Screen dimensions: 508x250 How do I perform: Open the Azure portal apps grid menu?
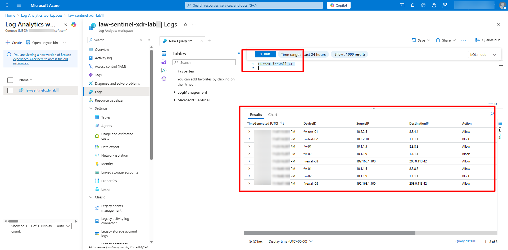6,5
